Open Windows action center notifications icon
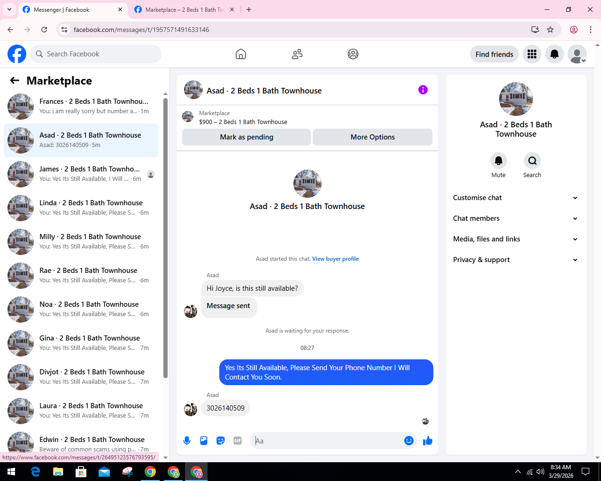The height and width of the screenshot is (481, 601). coord(586,472)
